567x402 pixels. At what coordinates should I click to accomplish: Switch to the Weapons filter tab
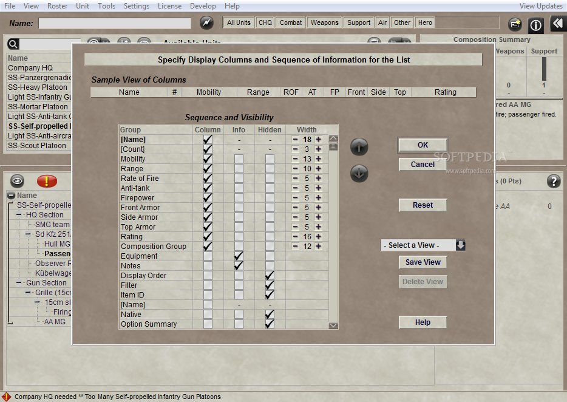coord(324,22)
